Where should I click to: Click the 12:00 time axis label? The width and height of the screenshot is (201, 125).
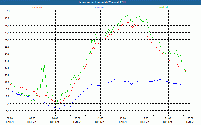[100, 118]
